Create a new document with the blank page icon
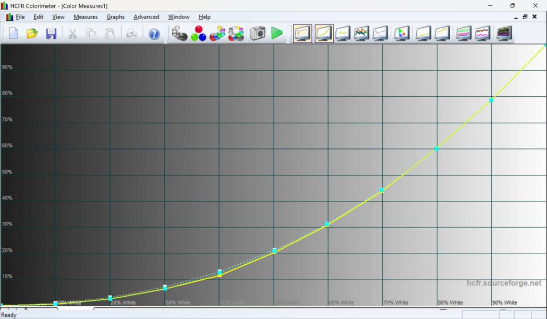 pyautogui.click(x=13, y=34)
